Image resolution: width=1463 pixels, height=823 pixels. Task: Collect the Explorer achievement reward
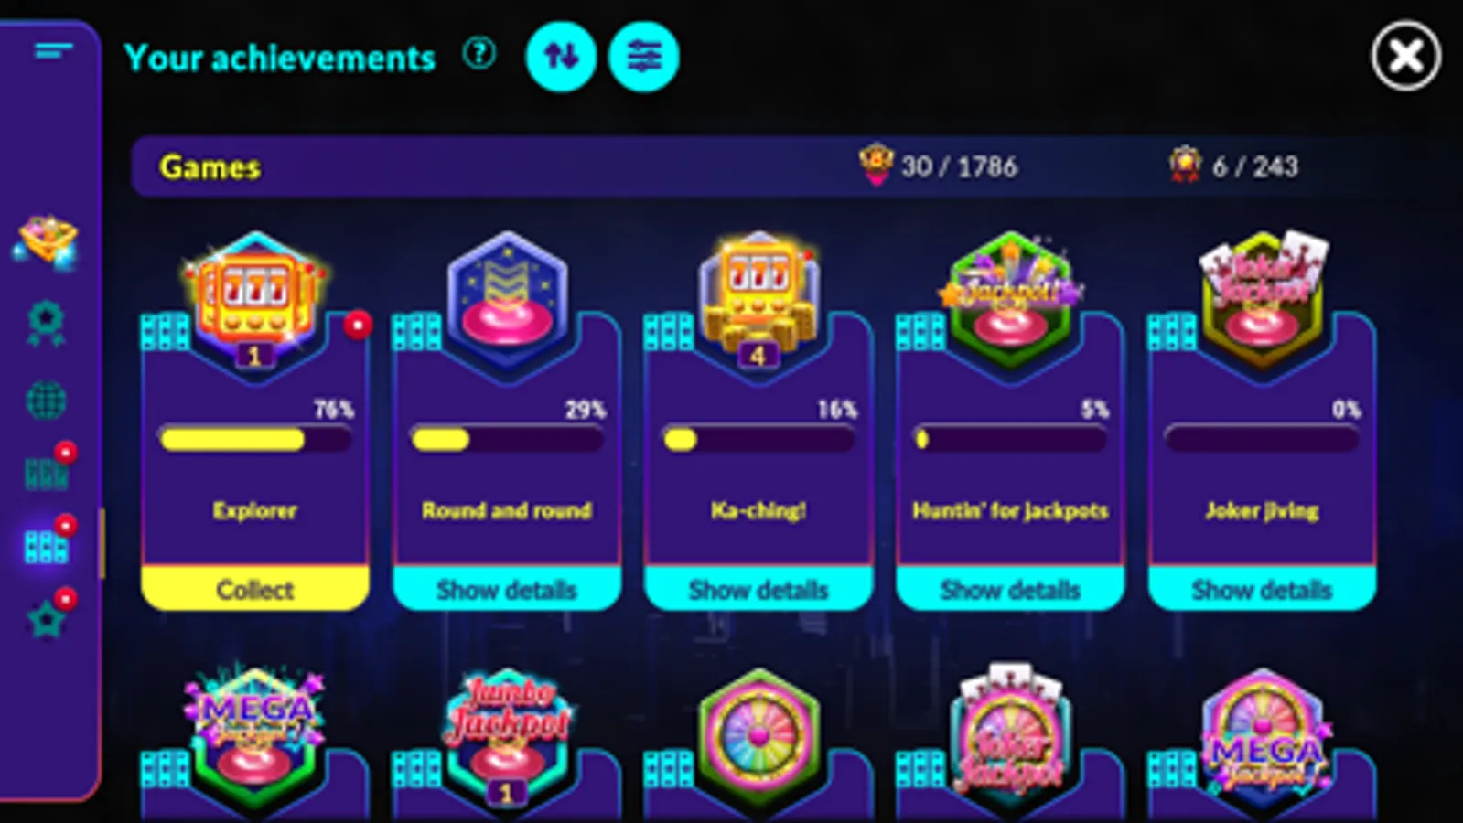click(255, 589)
